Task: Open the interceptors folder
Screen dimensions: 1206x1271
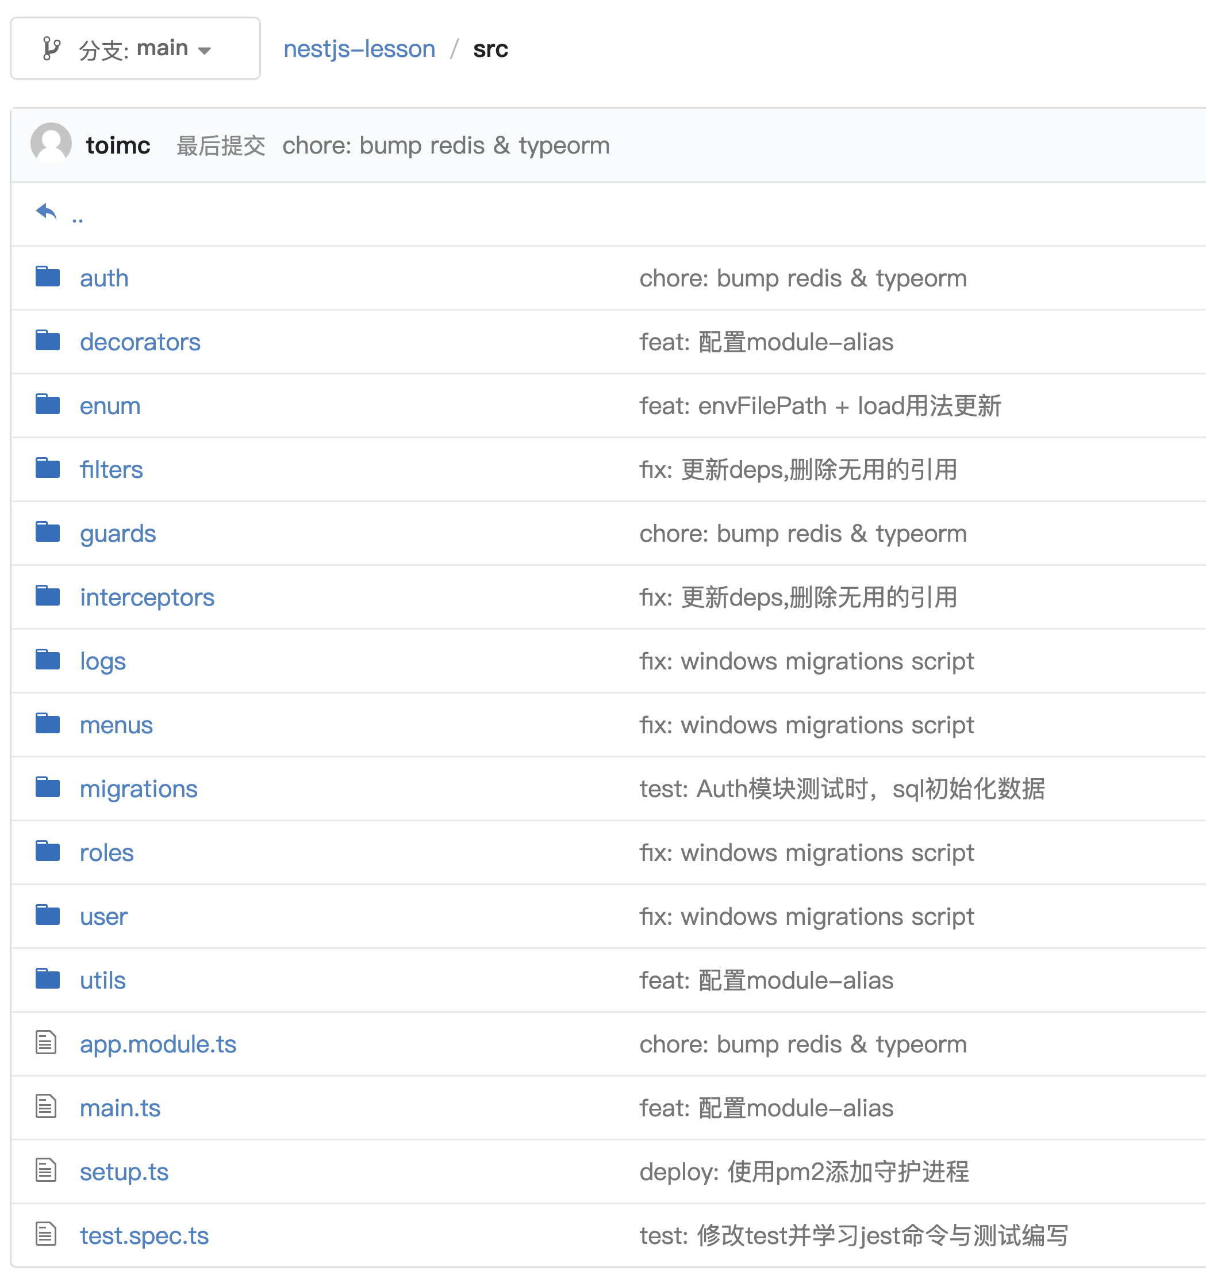Action: [x=147, y=597]
